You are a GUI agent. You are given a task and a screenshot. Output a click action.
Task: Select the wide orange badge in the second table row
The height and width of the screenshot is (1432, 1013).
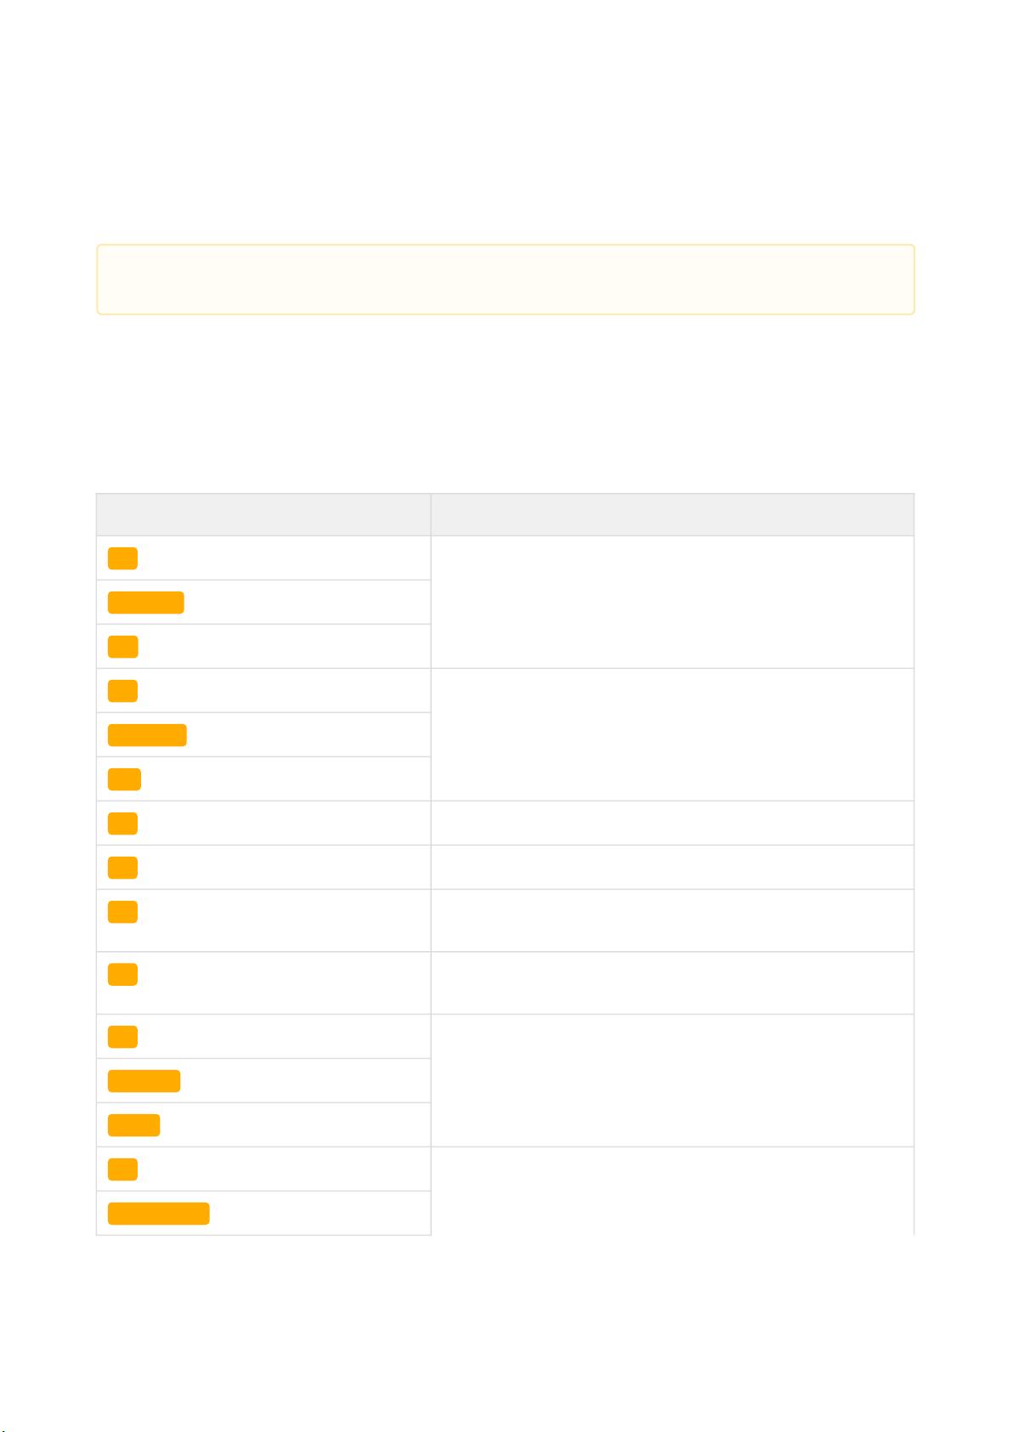(x=146, y=603)
